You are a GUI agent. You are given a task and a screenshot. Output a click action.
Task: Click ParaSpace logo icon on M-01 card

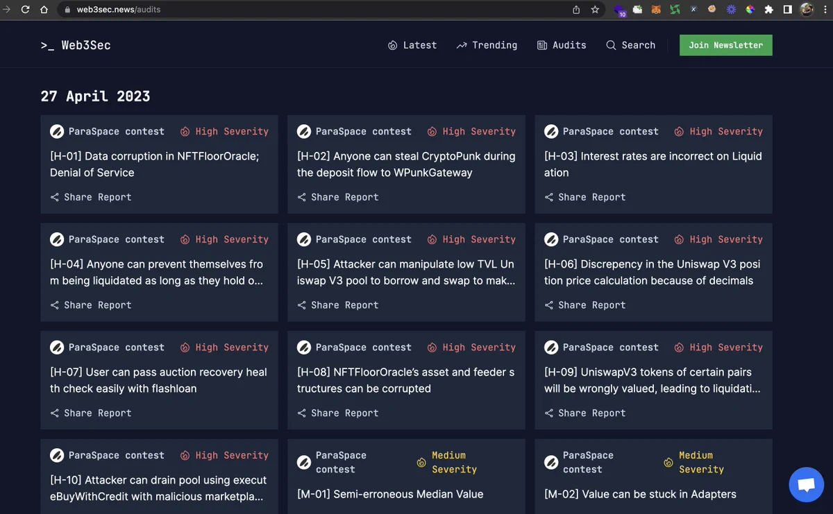304,462
